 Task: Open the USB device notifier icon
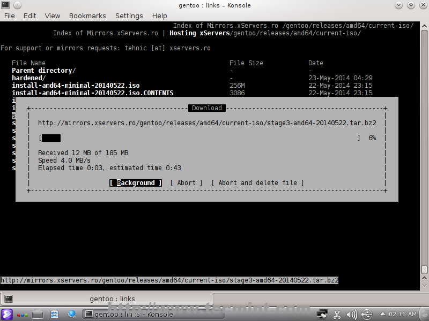click(x=367, y=314)
